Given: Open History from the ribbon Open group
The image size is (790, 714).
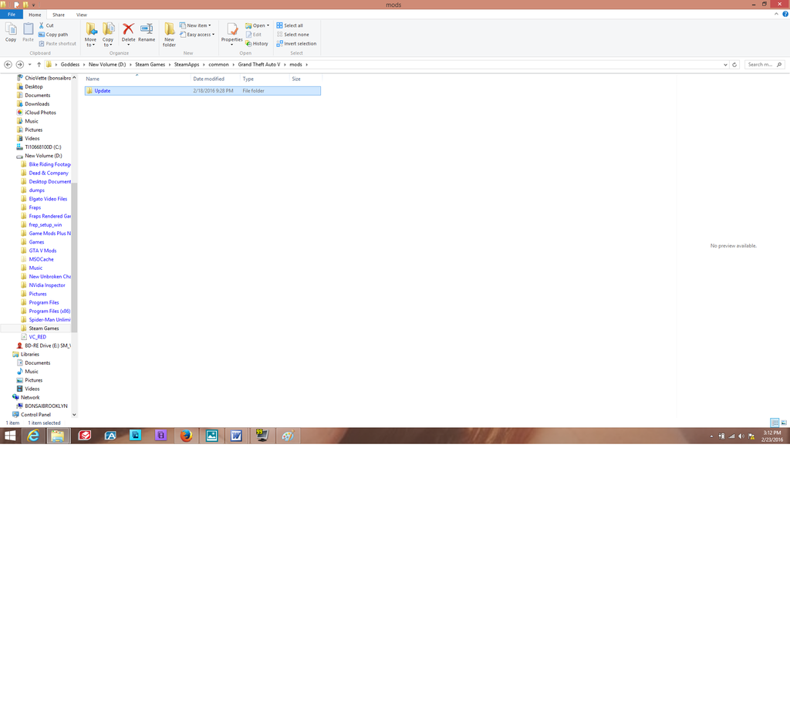Looking at the screenshot, I should coord(257,44).
